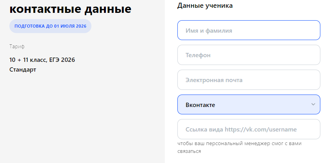Click the Электронная почта placeholder text
The image size is (327, 163).
(x=214, y=80)
